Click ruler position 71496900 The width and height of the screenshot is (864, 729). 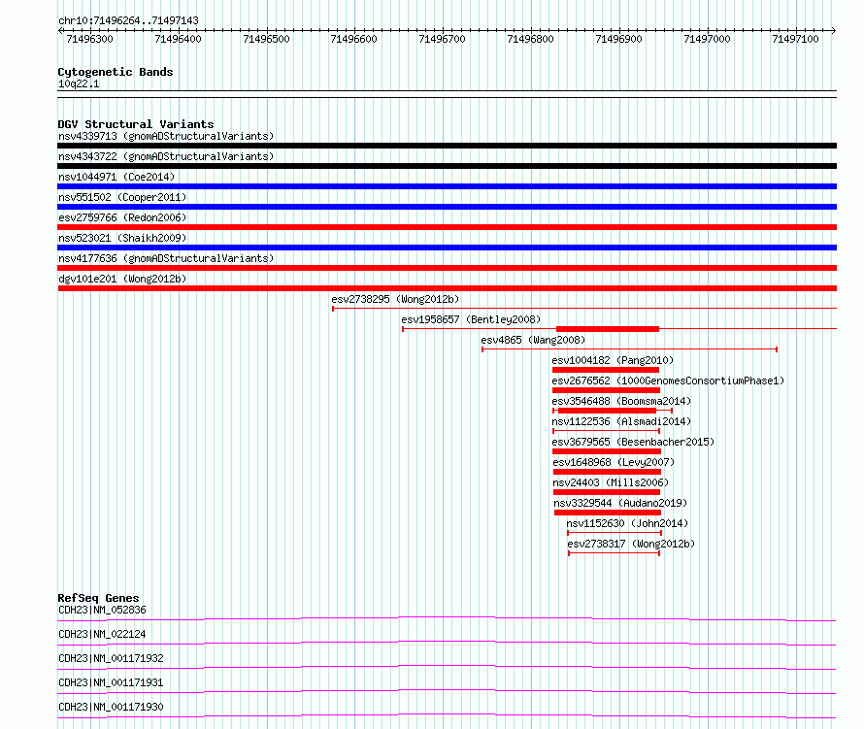618,39
